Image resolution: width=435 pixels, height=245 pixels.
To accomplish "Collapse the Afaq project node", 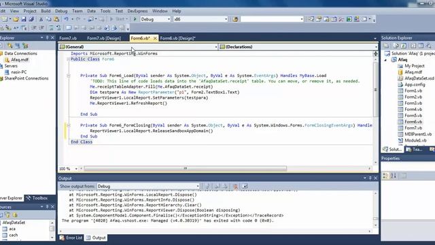I will (385, 60).
